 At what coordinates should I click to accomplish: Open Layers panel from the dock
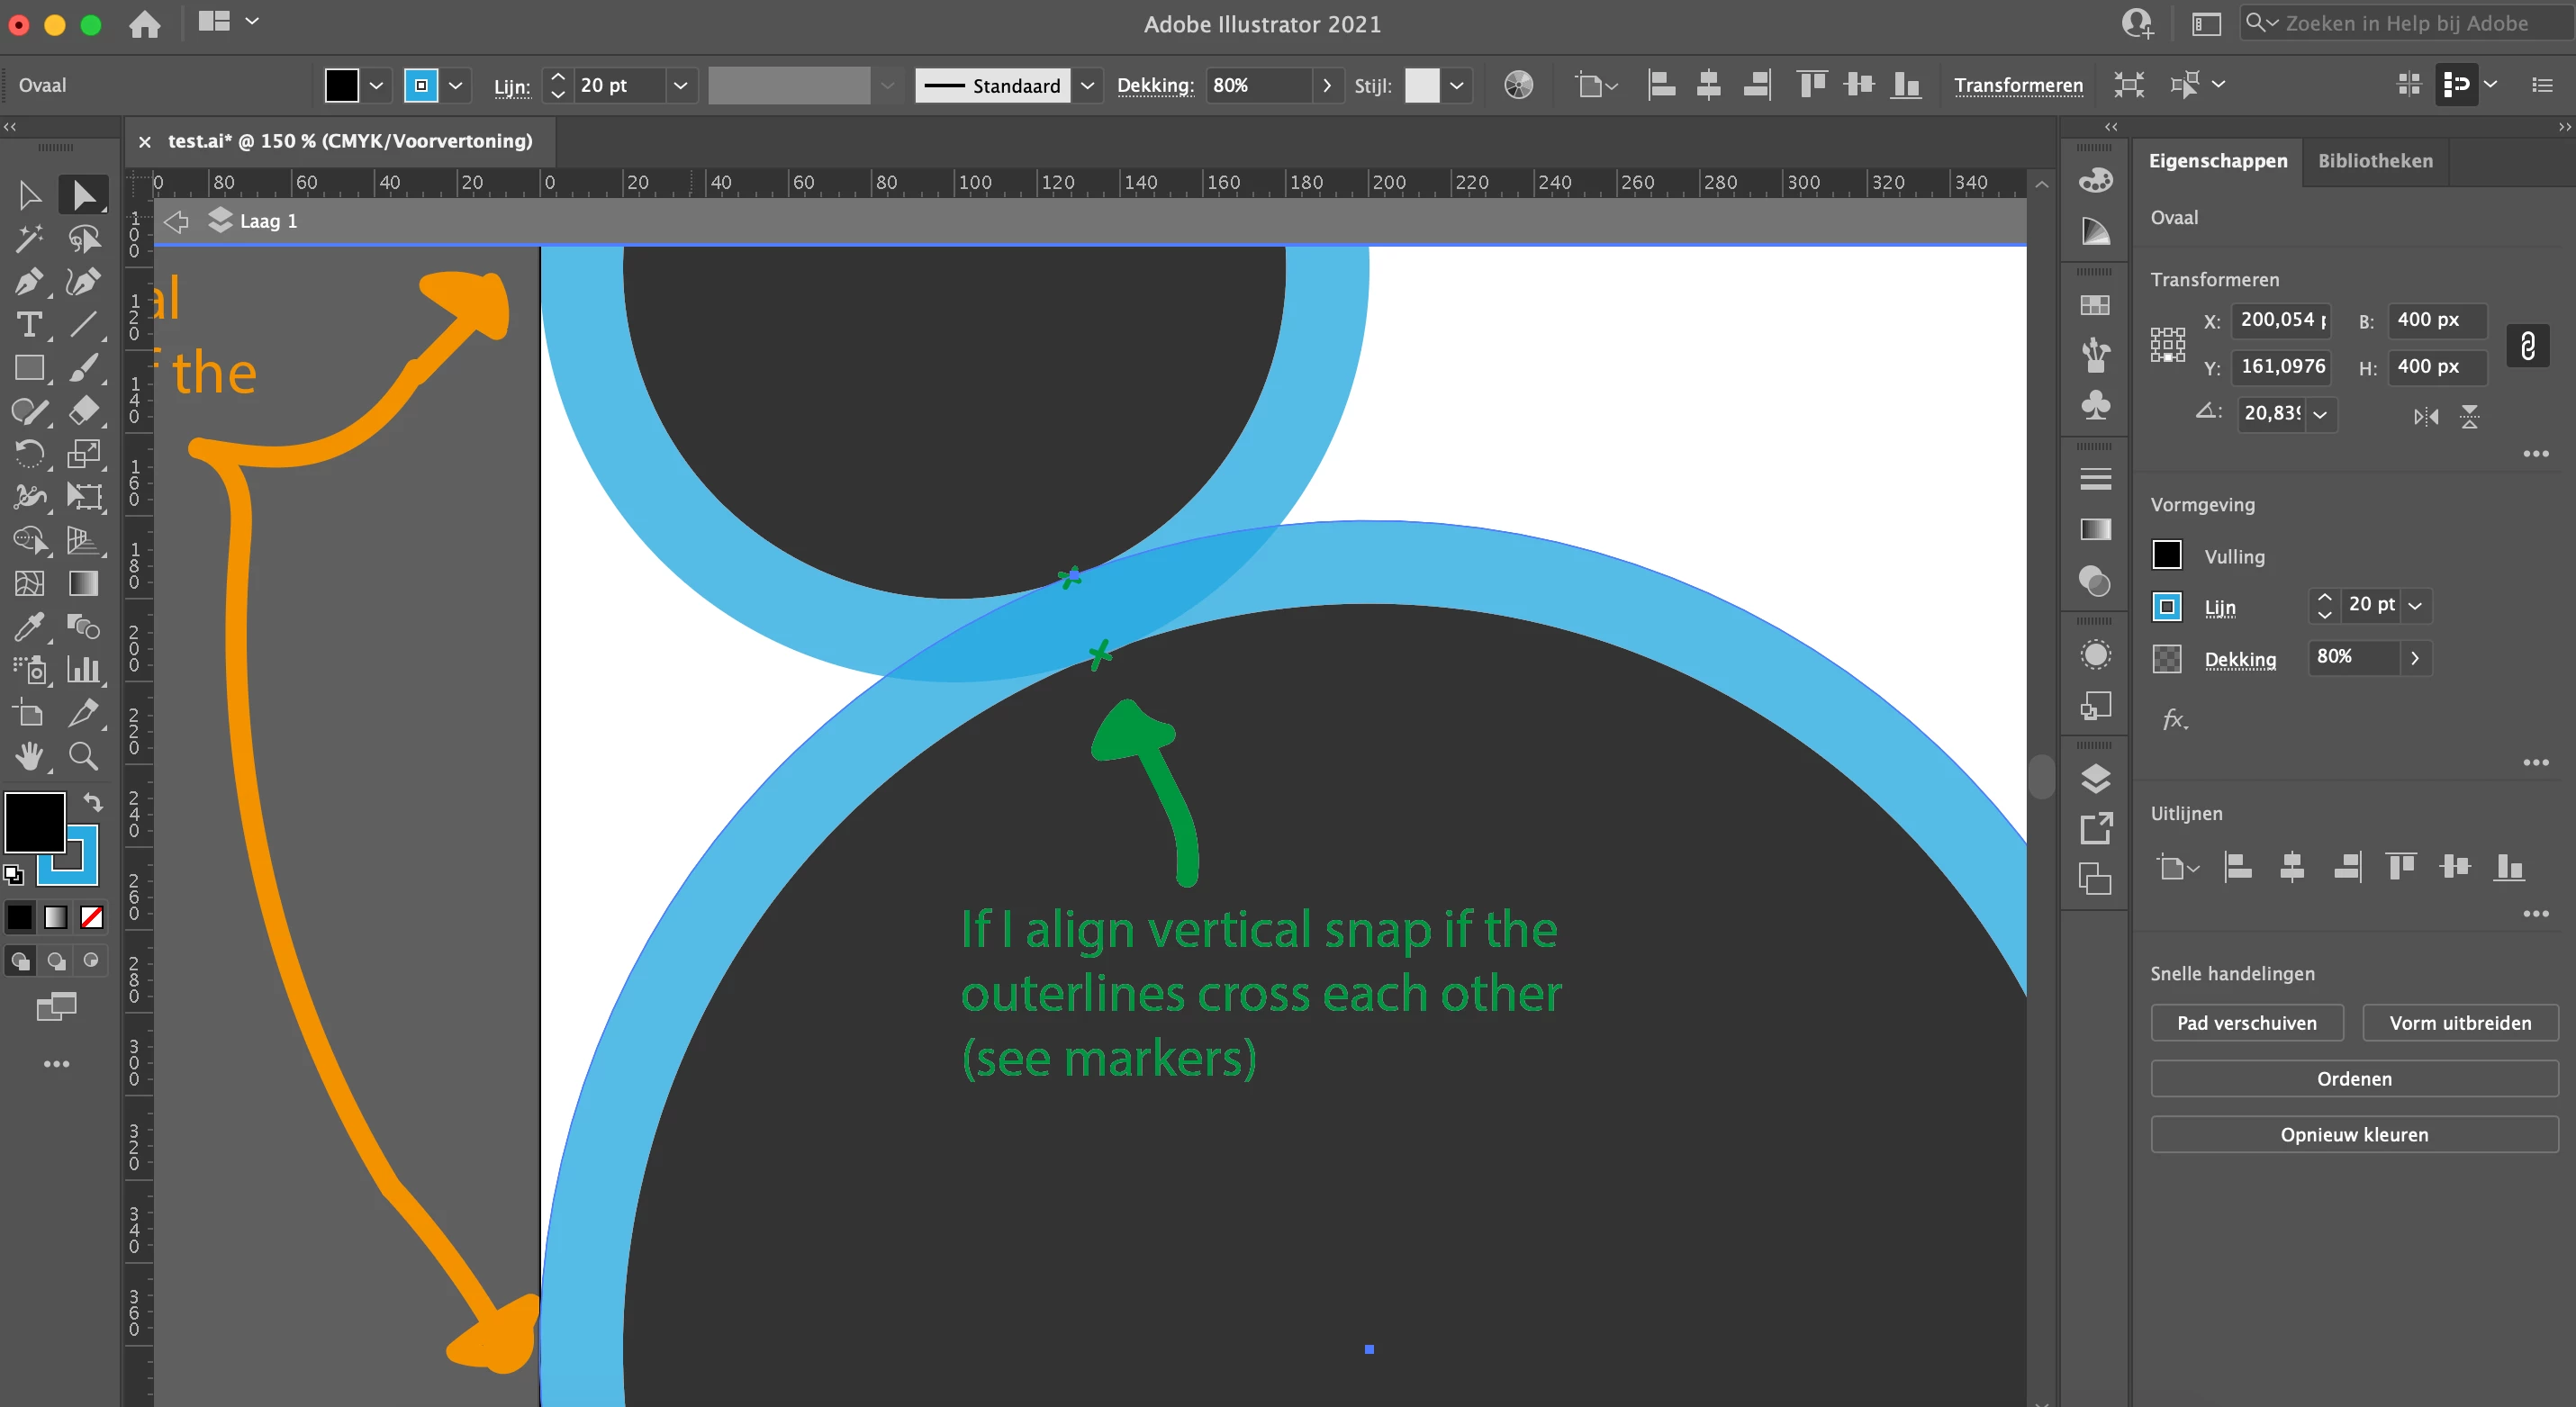tap(2095, 778)
